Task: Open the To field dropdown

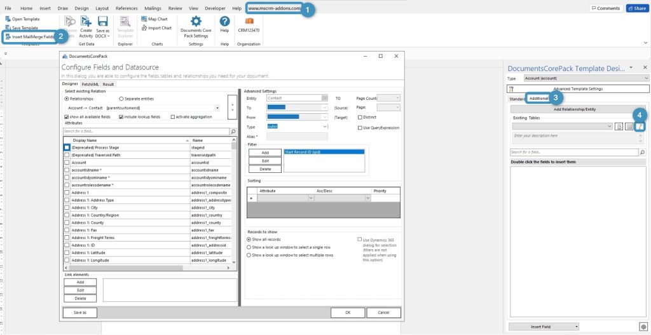Action: (324, 107)
